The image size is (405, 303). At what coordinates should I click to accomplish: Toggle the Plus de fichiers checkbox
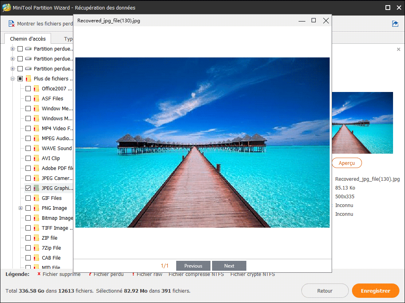20,78
